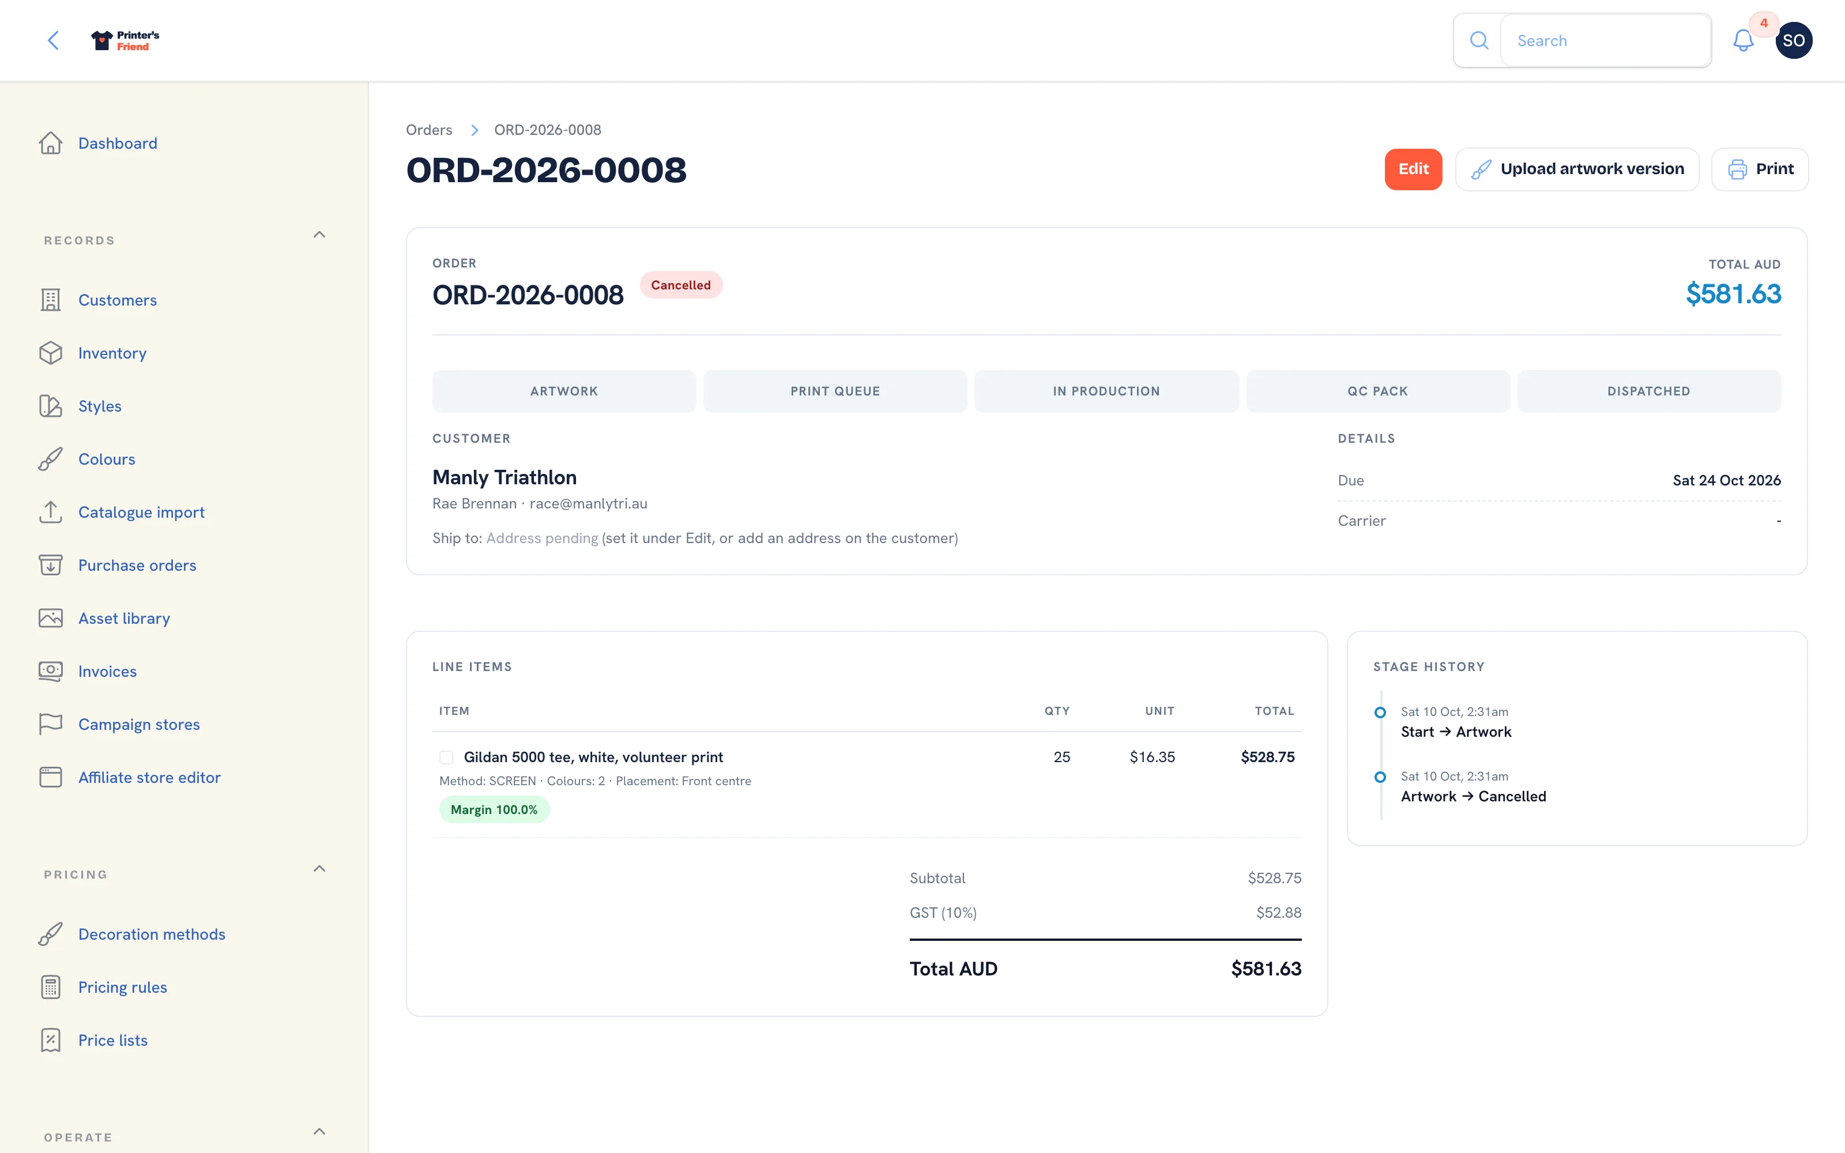Click the Customers building icon
This screenshot has width=1845, height=1153.
pyautogui.click(x=50, y=300)
